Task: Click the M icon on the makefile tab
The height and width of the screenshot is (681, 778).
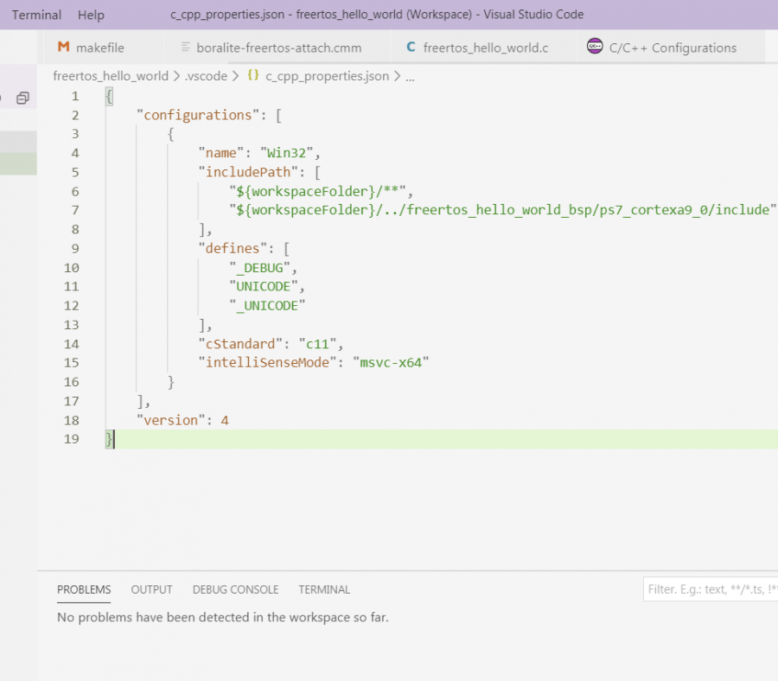Action: 62,48
